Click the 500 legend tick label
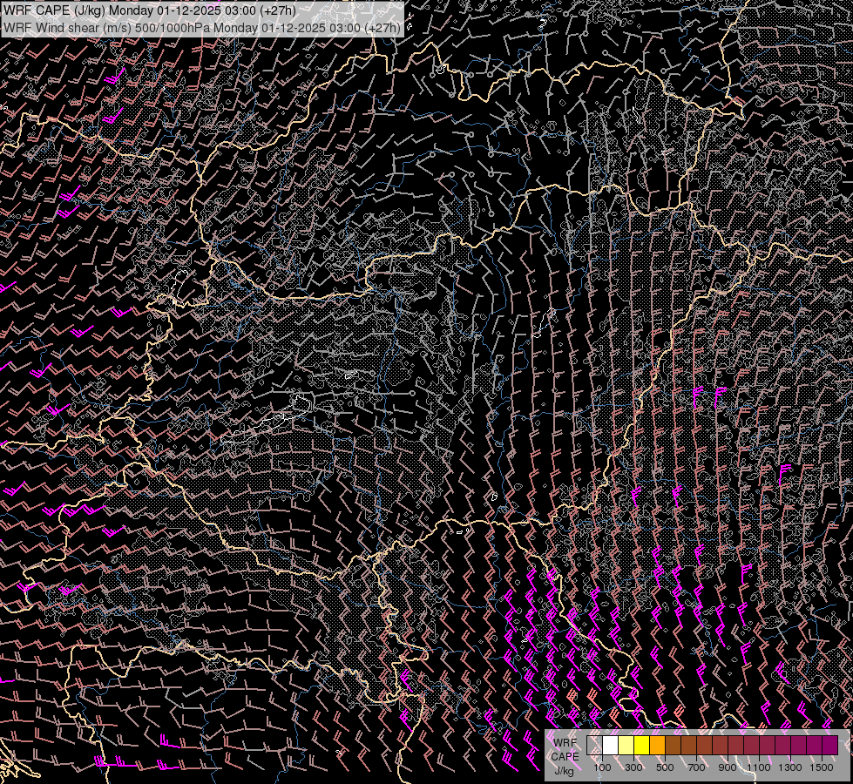 (665, 767)
